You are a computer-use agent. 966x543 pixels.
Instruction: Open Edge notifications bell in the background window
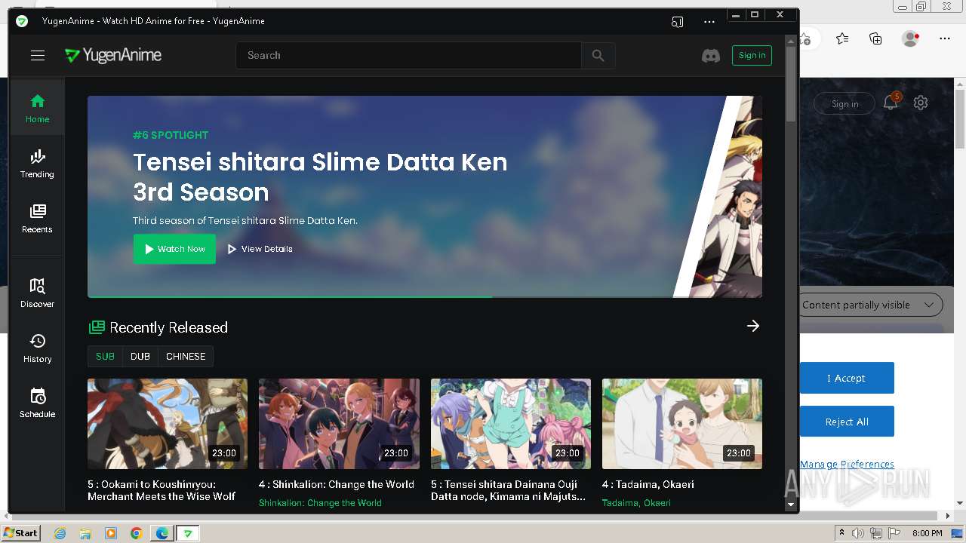(x=891, y=102)
